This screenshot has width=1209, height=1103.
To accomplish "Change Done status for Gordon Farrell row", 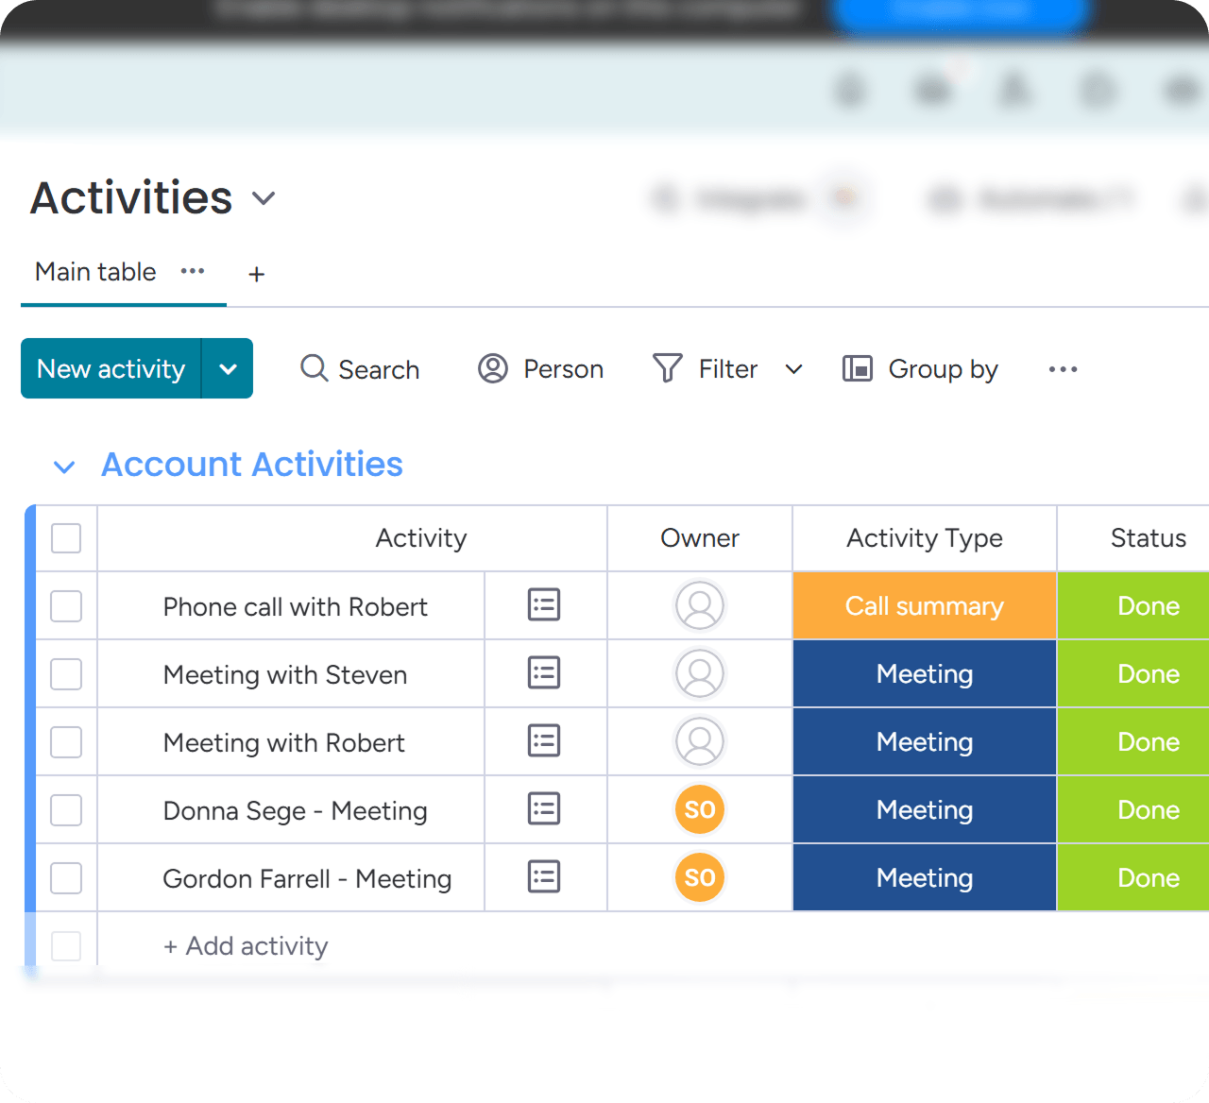I will (1133, 877).
